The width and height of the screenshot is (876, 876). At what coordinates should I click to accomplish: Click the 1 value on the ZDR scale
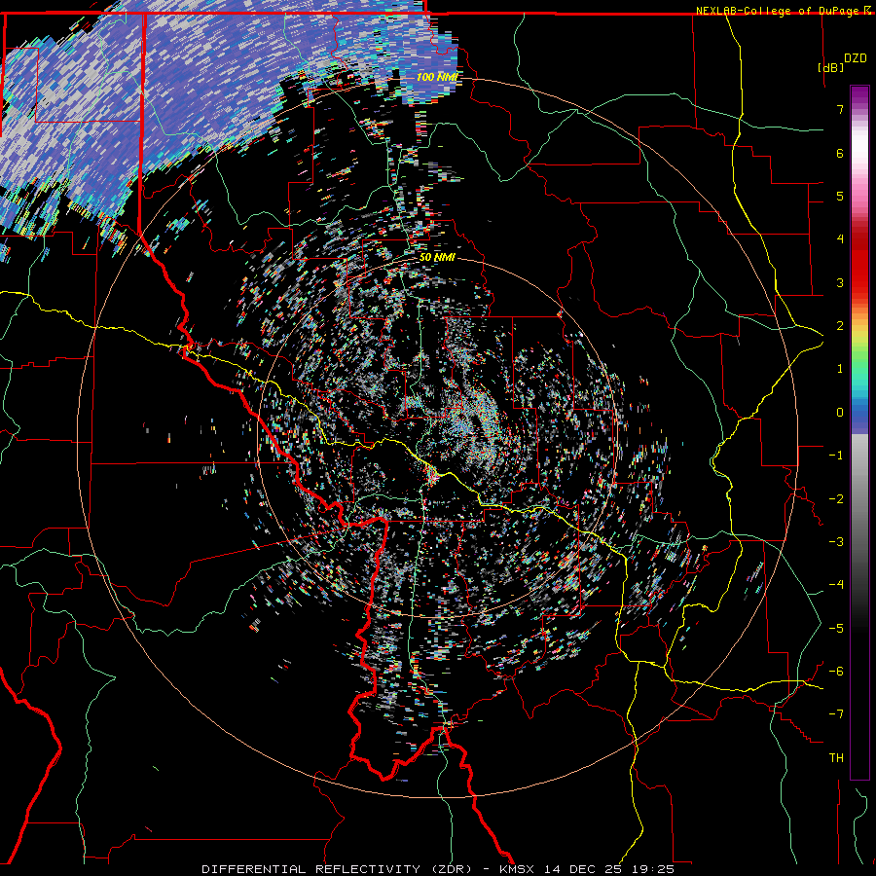840,369
